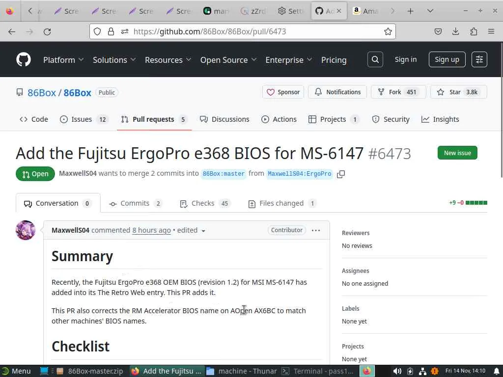Viewport: 503px width, 377px height.
Task: Switch to the Commits tab
Action: point(136,203)
